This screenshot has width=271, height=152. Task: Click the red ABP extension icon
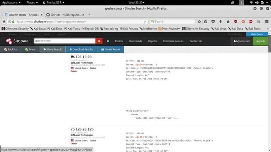(x=251, y=22)
